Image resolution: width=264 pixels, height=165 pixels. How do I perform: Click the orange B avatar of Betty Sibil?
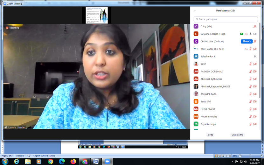coord(196,101)
